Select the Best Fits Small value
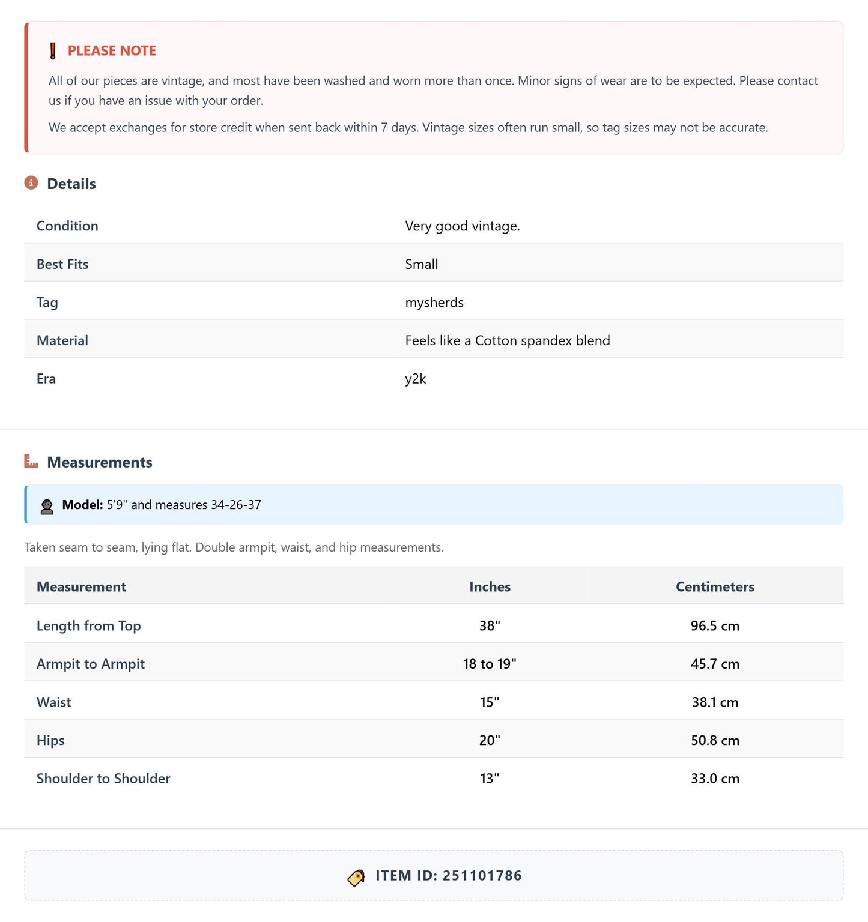 (x=421, y=264)
